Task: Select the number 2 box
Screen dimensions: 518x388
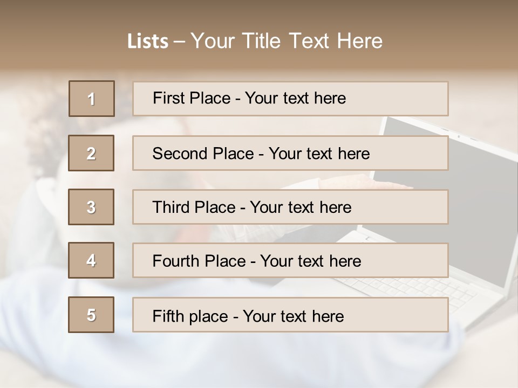Action: pyautogui.click(x=91, y=153)
